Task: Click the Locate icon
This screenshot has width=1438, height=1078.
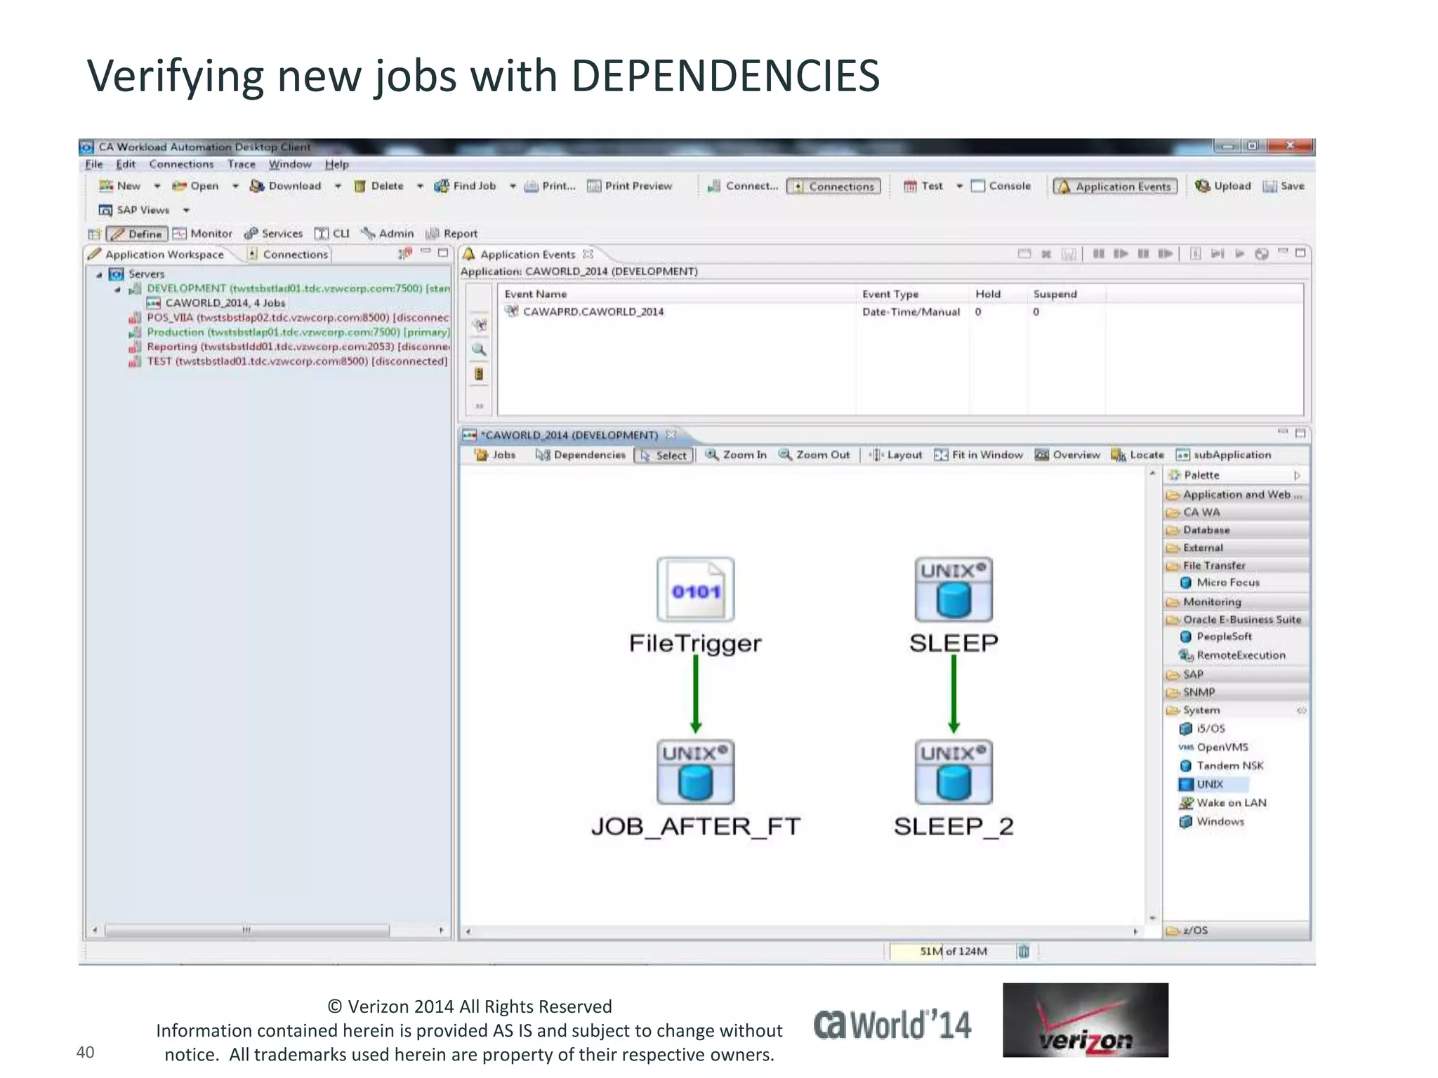Action: (1119, 455)
